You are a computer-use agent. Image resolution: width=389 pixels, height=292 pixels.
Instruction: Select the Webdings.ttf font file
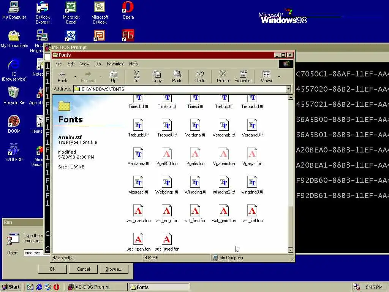pos(167,185)
